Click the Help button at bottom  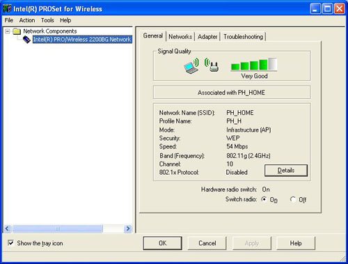click(296, 243)
